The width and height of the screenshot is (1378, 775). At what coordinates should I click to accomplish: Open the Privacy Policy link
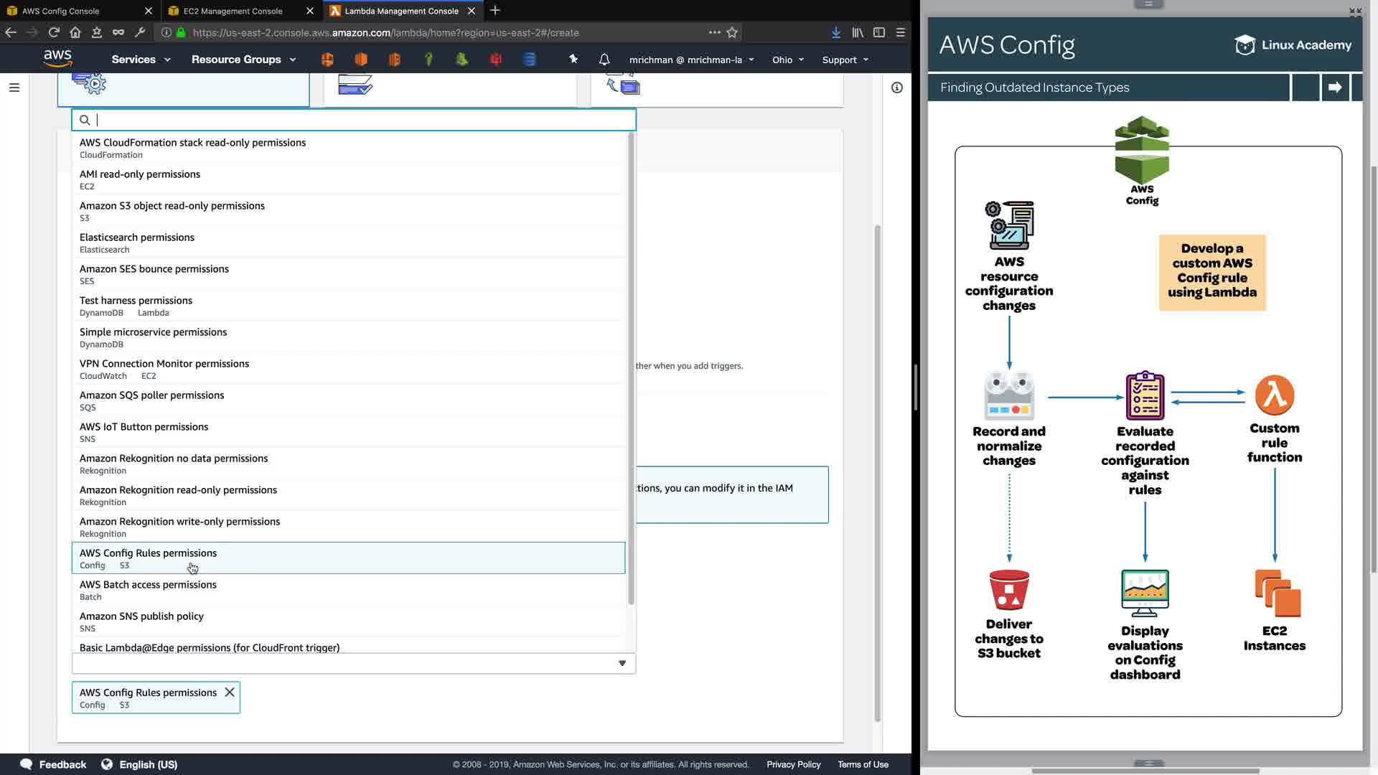[793, 764]
